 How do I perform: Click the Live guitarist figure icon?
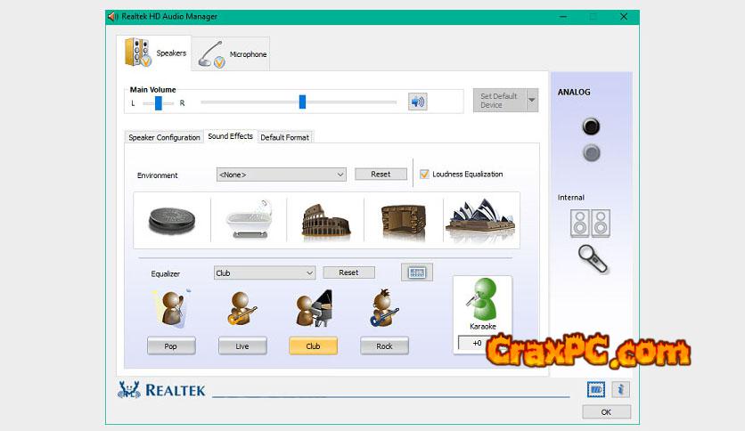tap(242, 308)
